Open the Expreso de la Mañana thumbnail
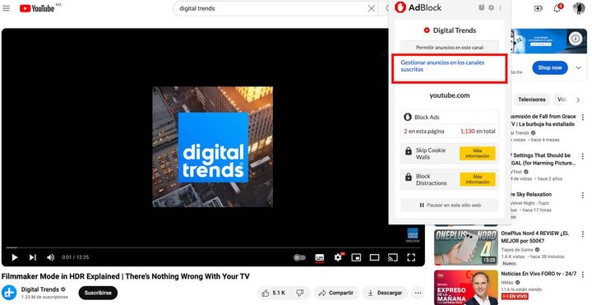Screen dimensions: 592x305 (x=466, y=287)
